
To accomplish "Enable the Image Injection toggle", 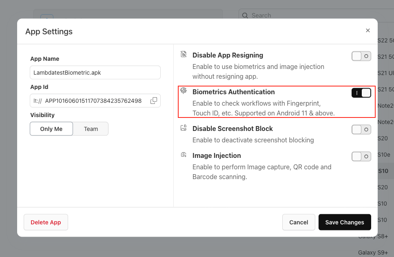I will (x=361, y=156).
